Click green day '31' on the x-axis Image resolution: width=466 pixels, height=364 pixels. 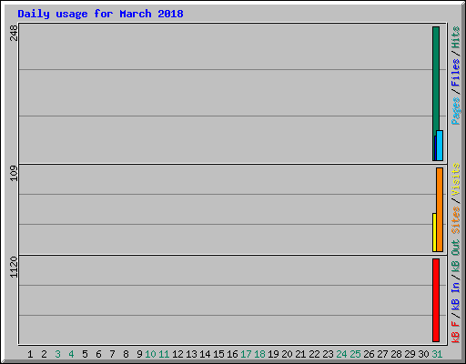point(437,354)
